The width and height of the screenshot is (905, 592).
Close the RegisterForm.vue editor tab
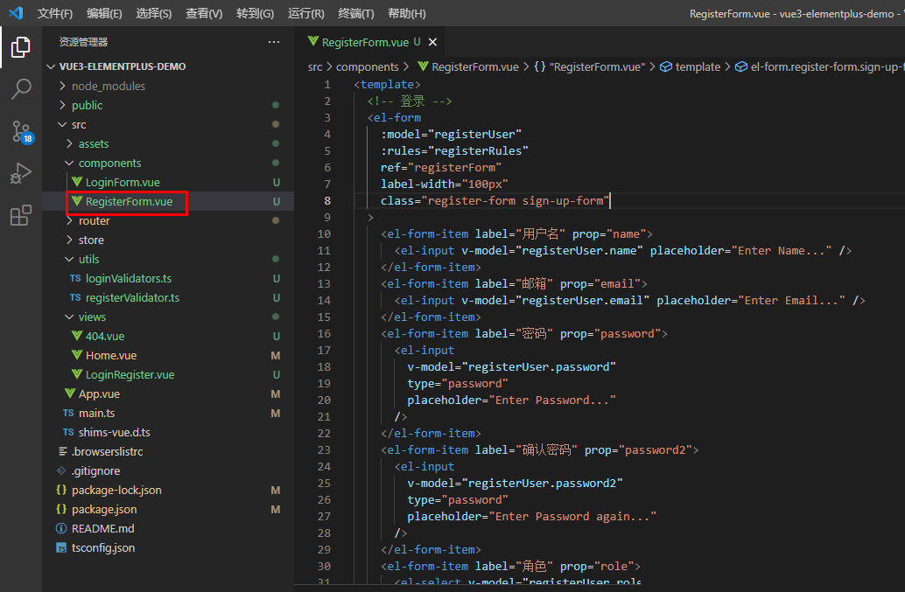tap(432, 42)
